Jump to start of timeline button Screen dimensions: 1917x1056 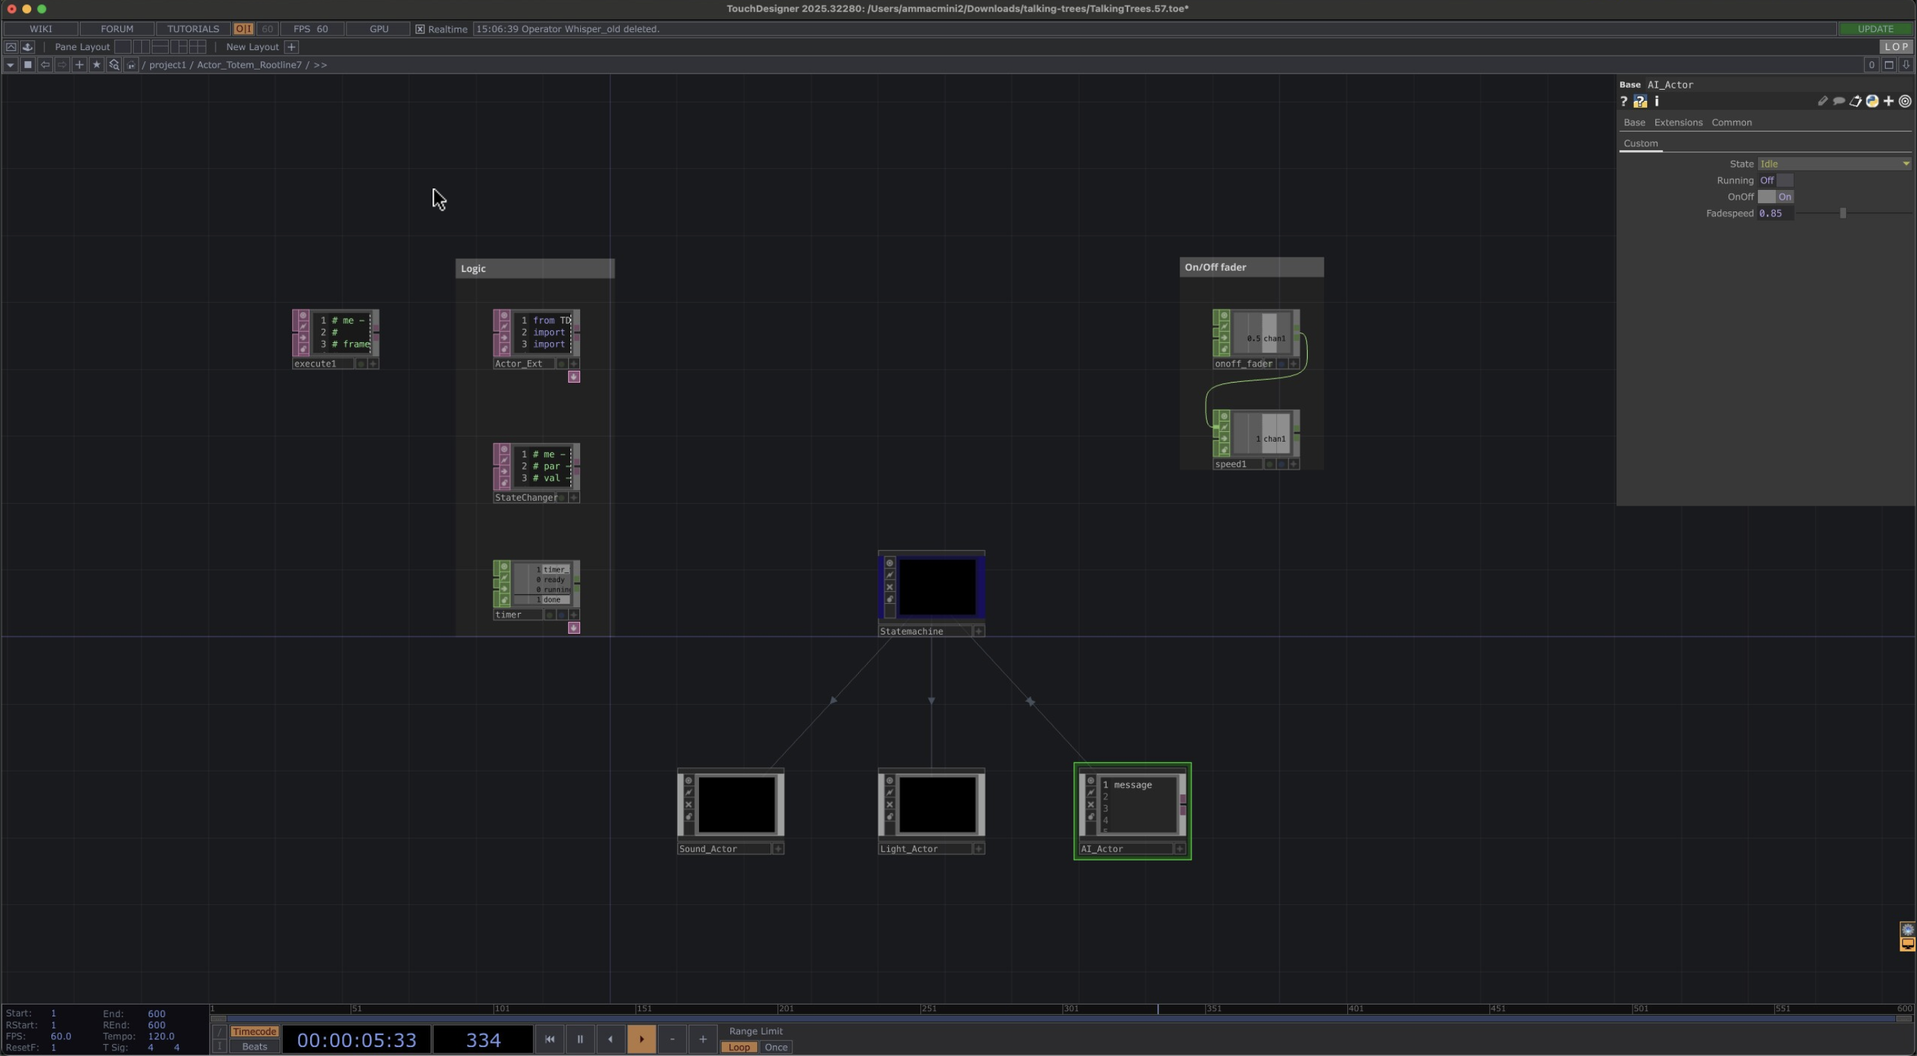[x=550, y=1039]
